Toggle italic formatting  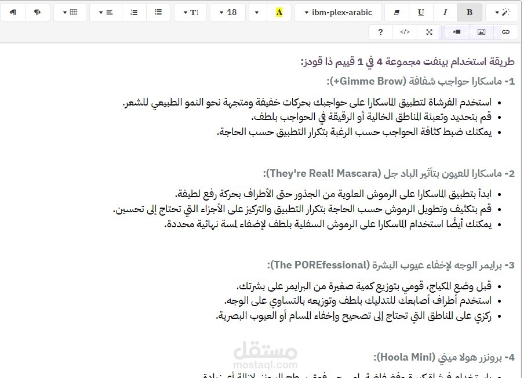click(x=445, y=12)
